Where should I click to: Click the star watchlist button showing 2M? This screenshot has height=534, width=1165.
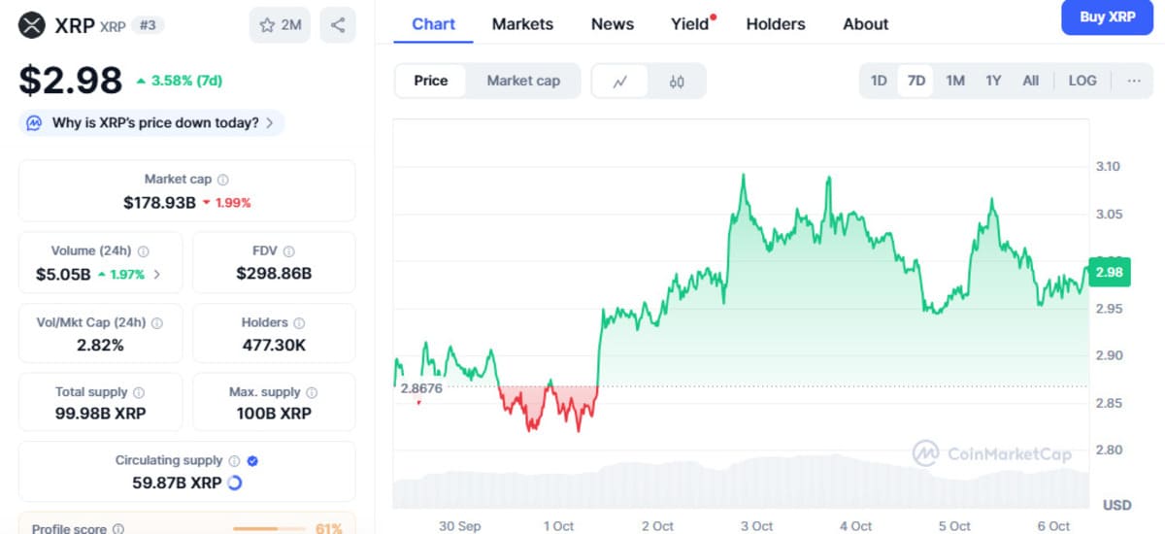pos(280,25)
